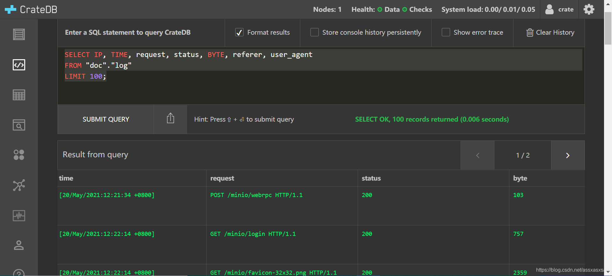Click the Result from query heading
The width and height of the screenshot is (612, 276).
point(95,155)
